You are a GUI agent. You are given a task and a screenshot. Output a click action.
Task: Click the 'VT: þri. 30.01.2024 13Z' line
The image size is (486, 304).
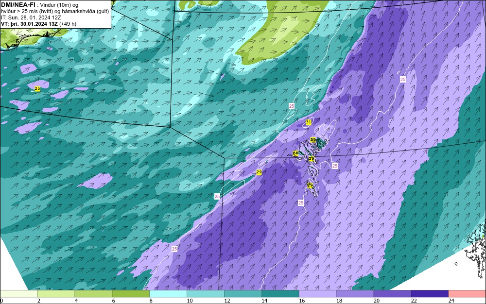tap(30, 24)
